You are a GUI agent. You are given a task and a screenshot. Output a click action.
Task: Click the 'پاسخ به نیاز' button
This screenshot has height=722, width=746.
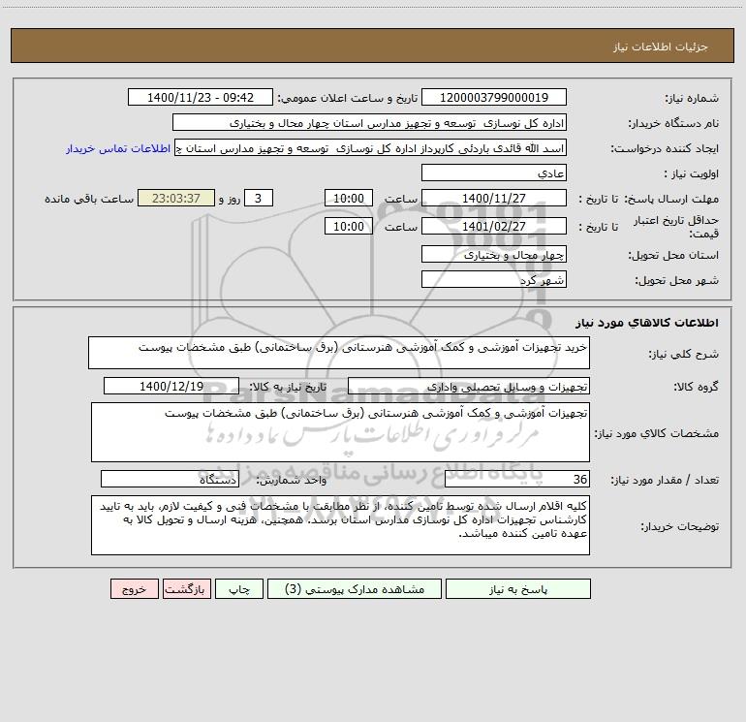click(518, 589)
